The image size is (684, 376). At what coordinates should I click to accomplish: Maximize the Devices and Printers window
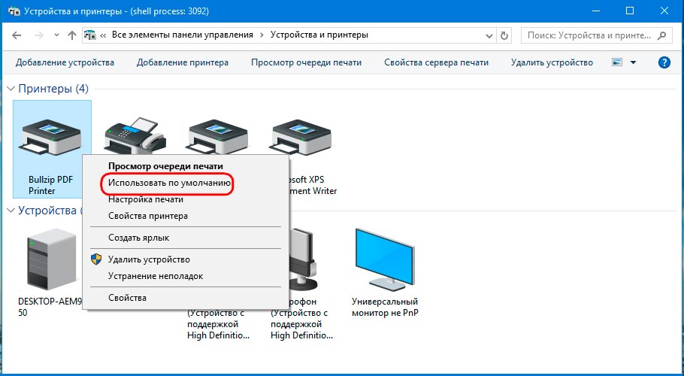click(629, 11)
